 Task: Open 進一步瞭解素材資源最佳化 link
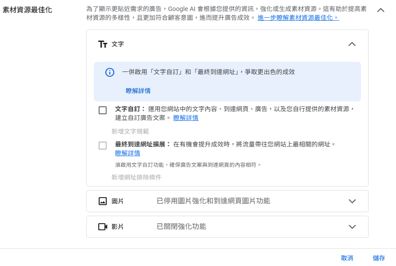point(298,18)
